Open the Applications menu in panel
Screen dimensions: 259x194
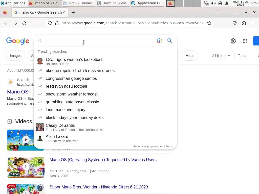(14, 3)
